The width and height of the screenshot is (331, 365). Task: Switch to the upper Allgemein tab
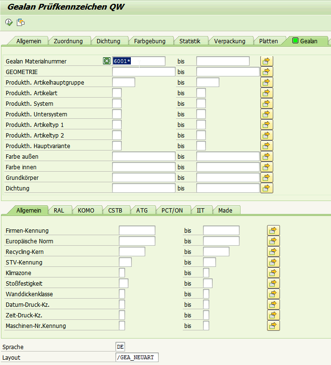29,41
